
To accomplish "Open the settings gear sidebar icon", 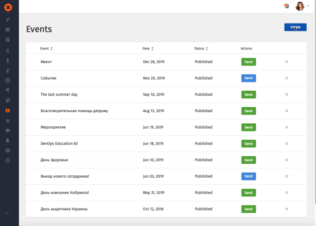I will pos(8,150).
